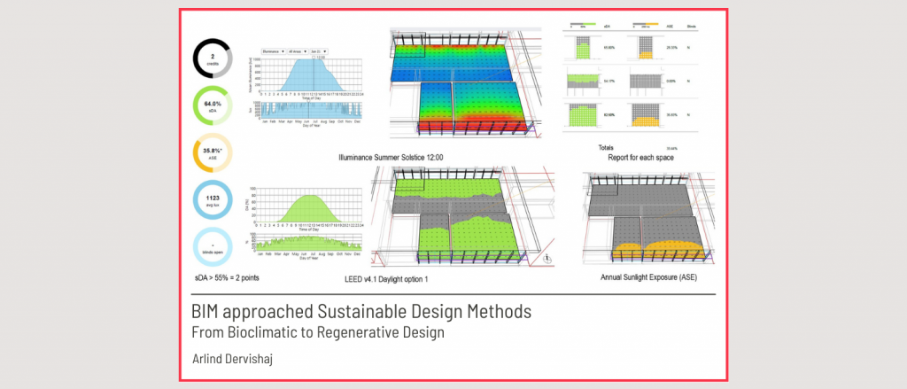Click the compass icon near daylight model
907x389 pixels.
coord(547,257)
